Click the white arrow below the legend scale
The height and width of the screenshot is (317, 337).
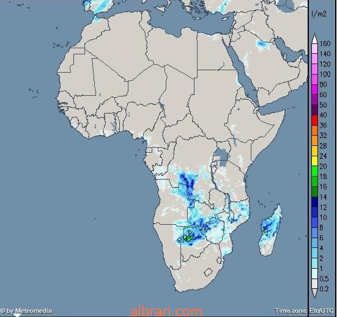coord(314,294)
